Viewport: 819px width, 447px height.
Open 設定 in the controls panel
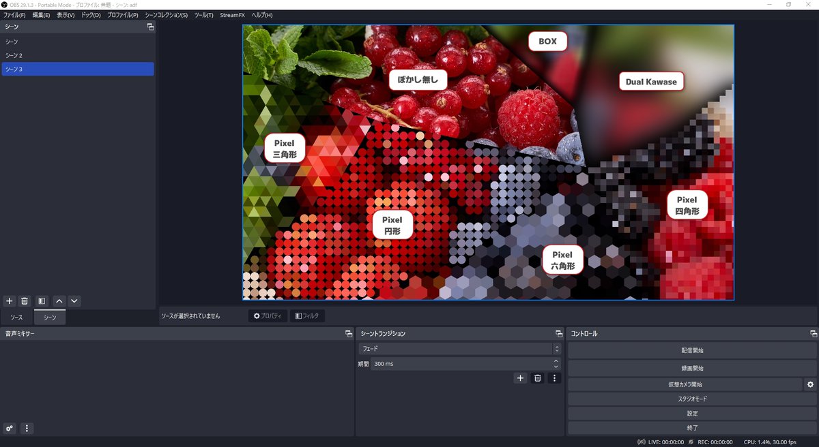tap(692, 413)
